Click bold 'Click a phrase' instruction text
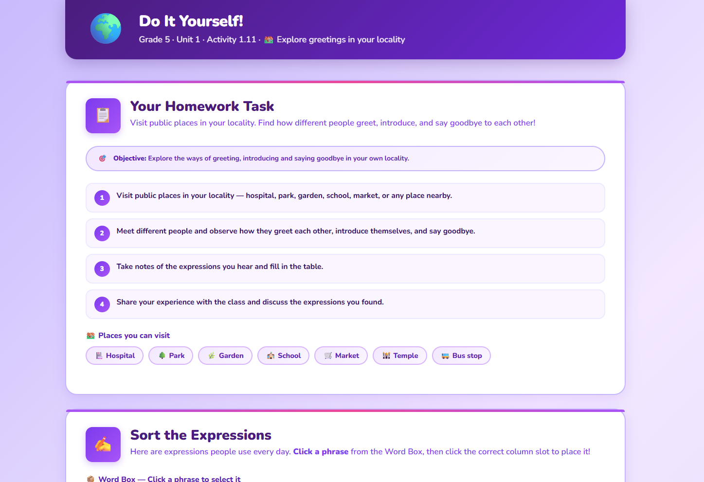The height and width of the screenshot is (482, 704). [321, 452]
